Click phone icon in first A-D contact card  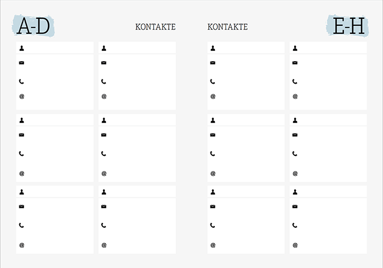(21, 81)
